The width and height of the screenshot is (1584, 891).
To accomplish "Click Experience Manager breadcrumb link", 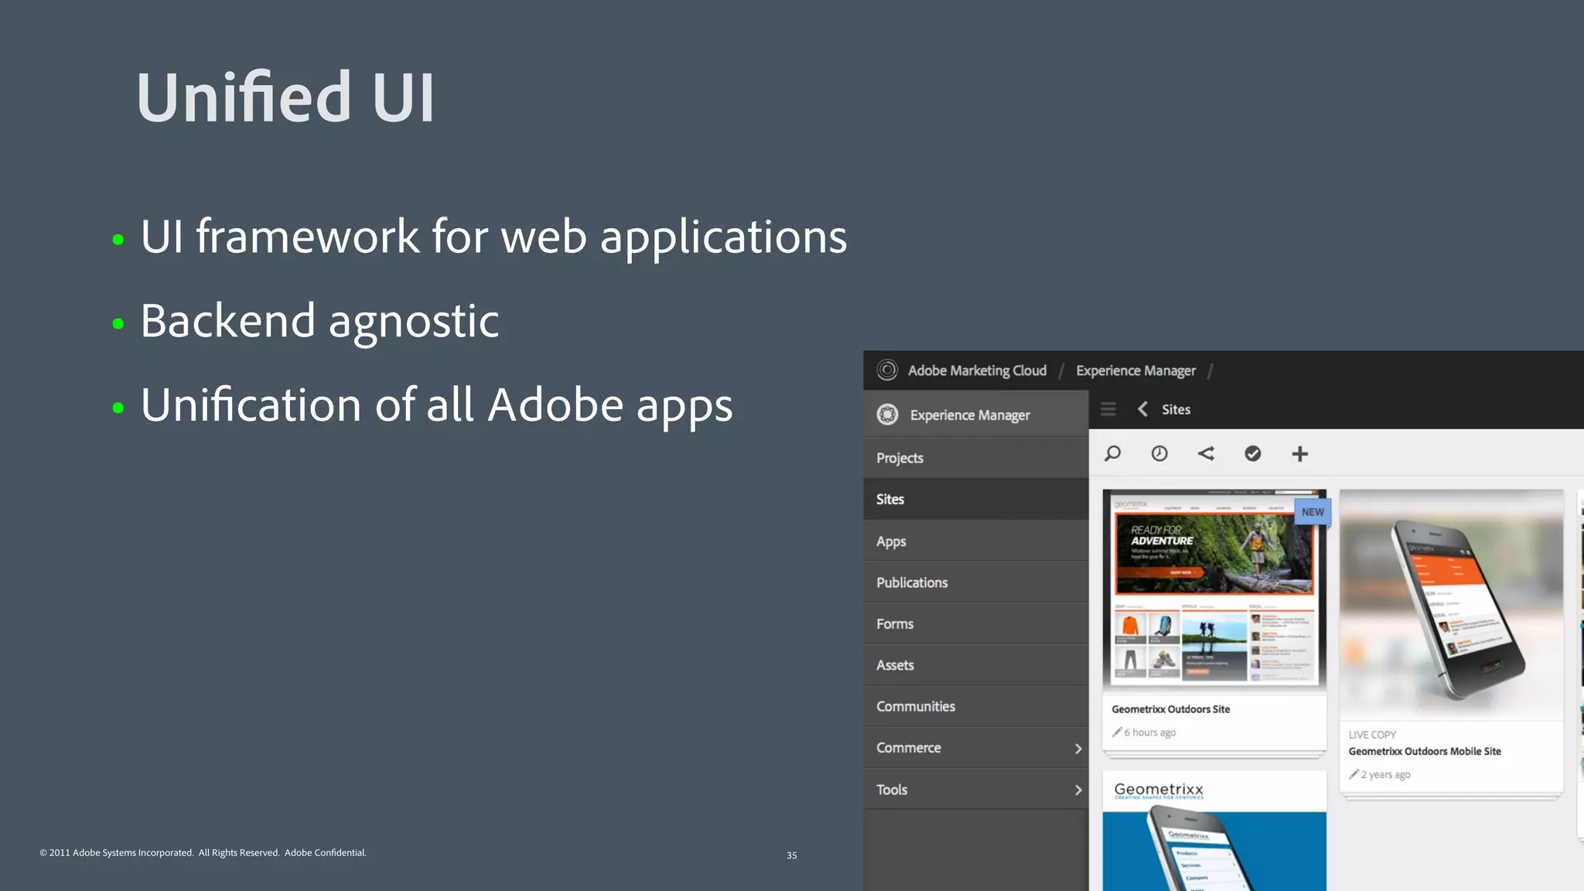I will tap(1135, 370).
